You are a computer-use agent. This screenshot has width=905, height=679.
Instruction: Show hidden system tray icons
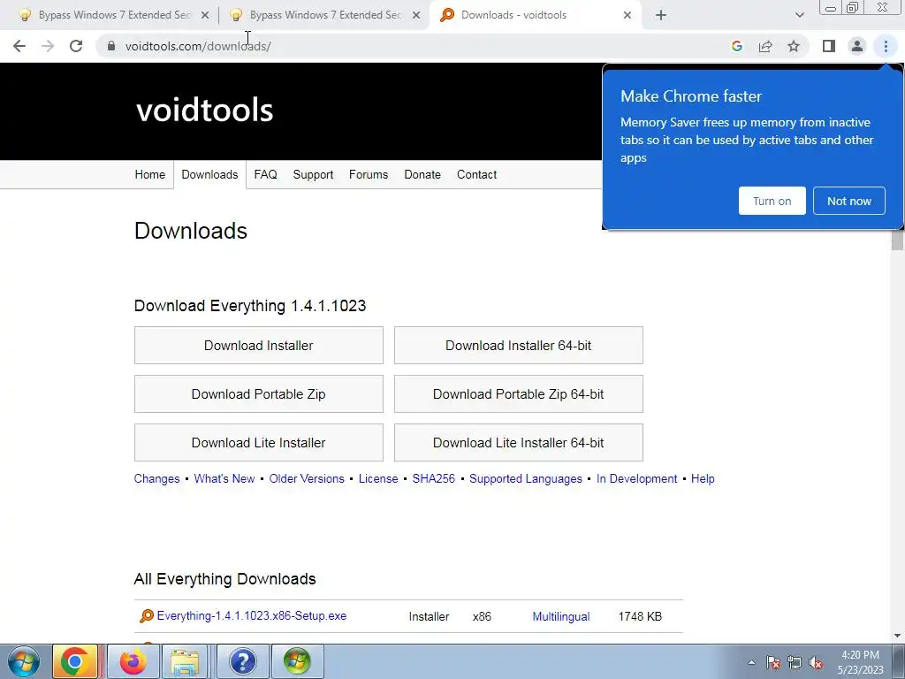tap(751, 662)
